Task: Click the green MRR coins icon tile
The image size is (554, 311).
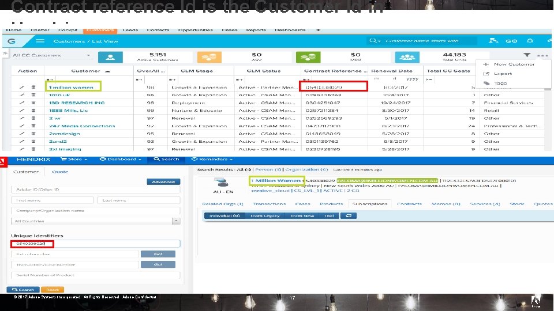Action: 308,57
